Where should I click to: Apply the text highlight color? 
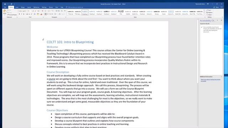[38, 14]
